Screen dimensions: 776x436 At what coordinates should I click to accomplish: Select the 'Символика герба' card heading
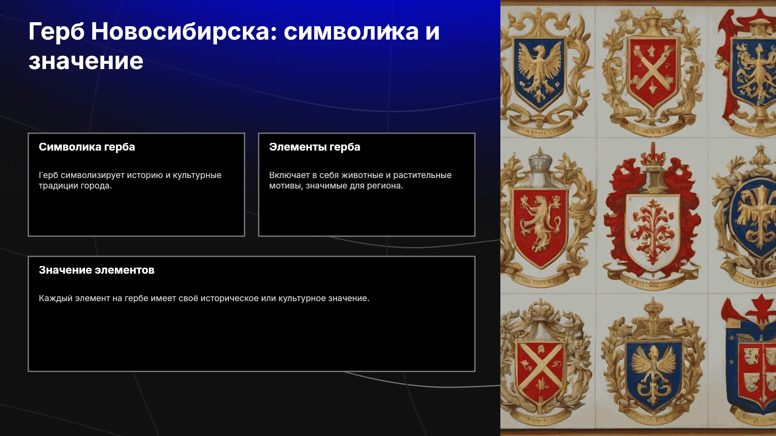[x=87, y=147]
